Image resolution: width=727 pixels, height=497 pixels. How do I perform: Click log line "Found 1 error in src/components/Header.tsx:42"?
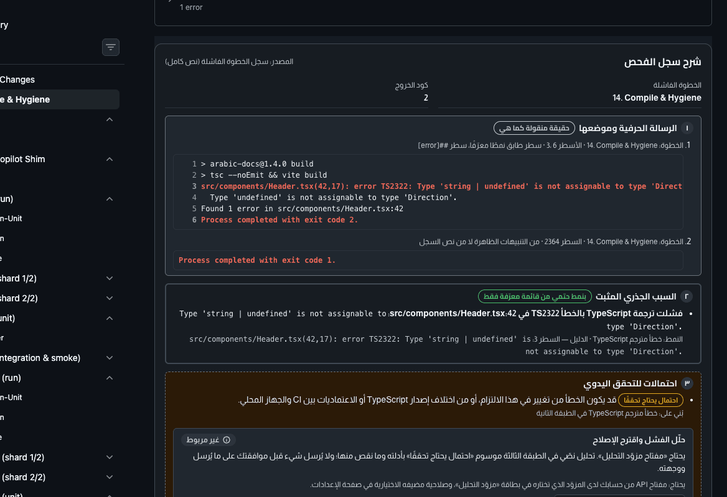point(302,209)
